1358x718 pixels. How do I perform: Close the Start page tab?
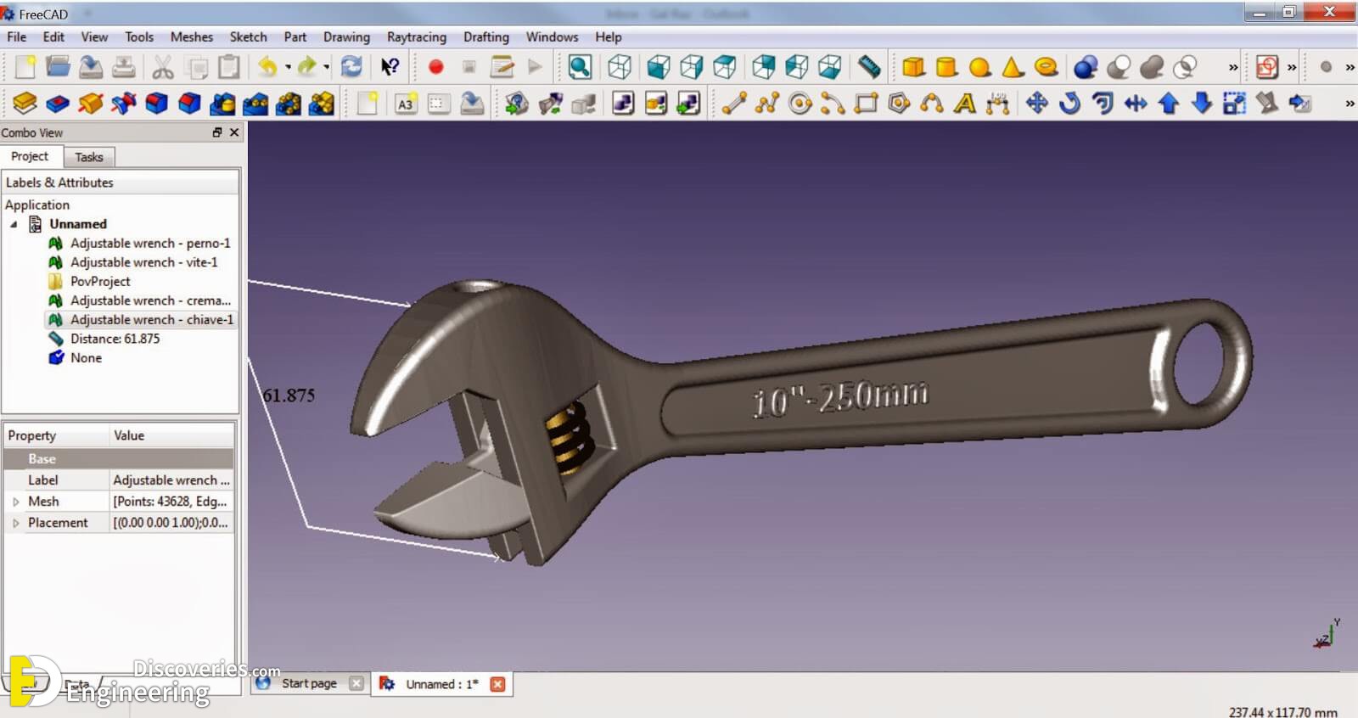coord(356,683)
